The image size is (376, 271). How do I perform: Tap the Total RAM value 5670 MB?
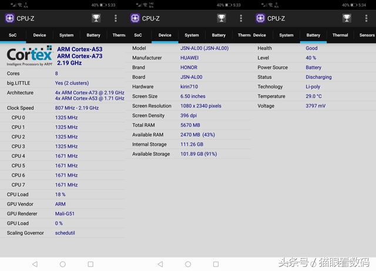pos(190,125)
